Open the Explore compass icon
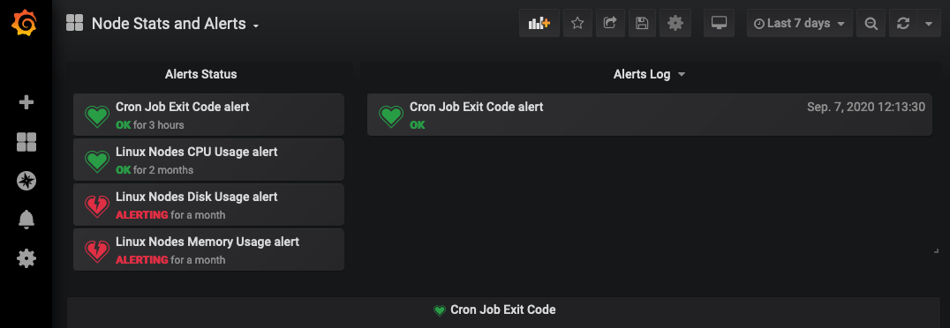The width and height of the screenshot is (950, 328). pos(26,181)
